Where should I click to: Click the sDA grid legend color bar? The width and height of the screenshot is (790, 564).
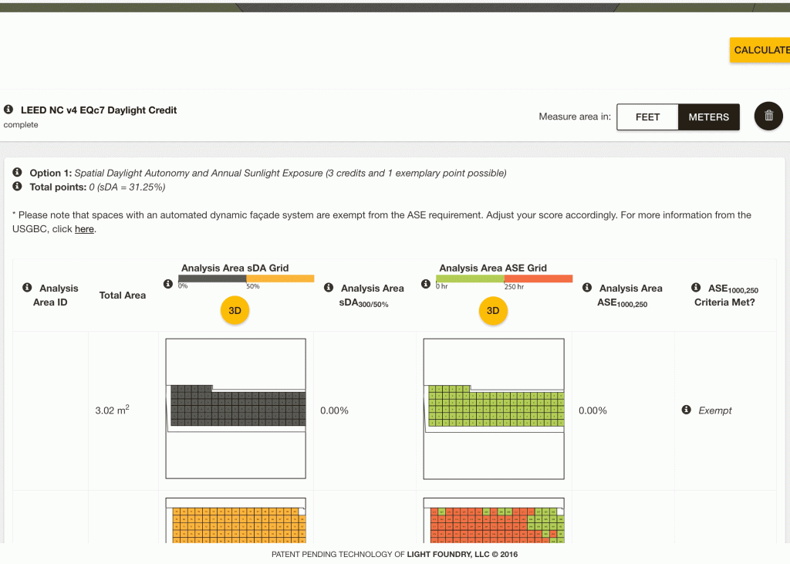point(246,279)
